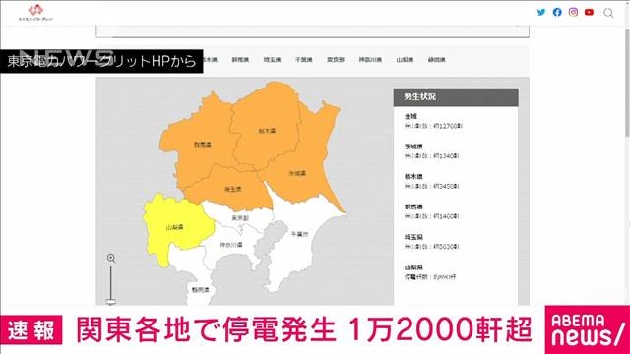Open the Instagram icon link
Screen dimensions: 630x354
point(573,12)
